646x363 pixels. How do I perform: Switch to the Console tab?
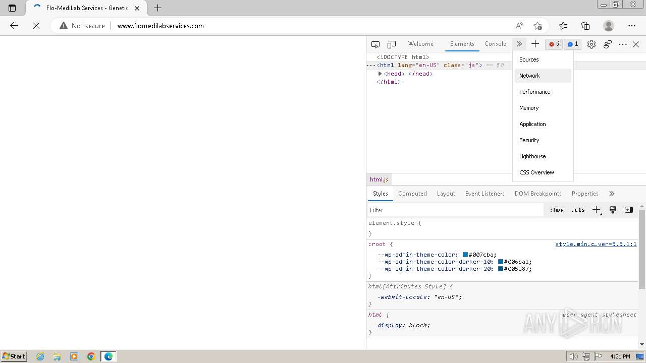click(495, 44)
